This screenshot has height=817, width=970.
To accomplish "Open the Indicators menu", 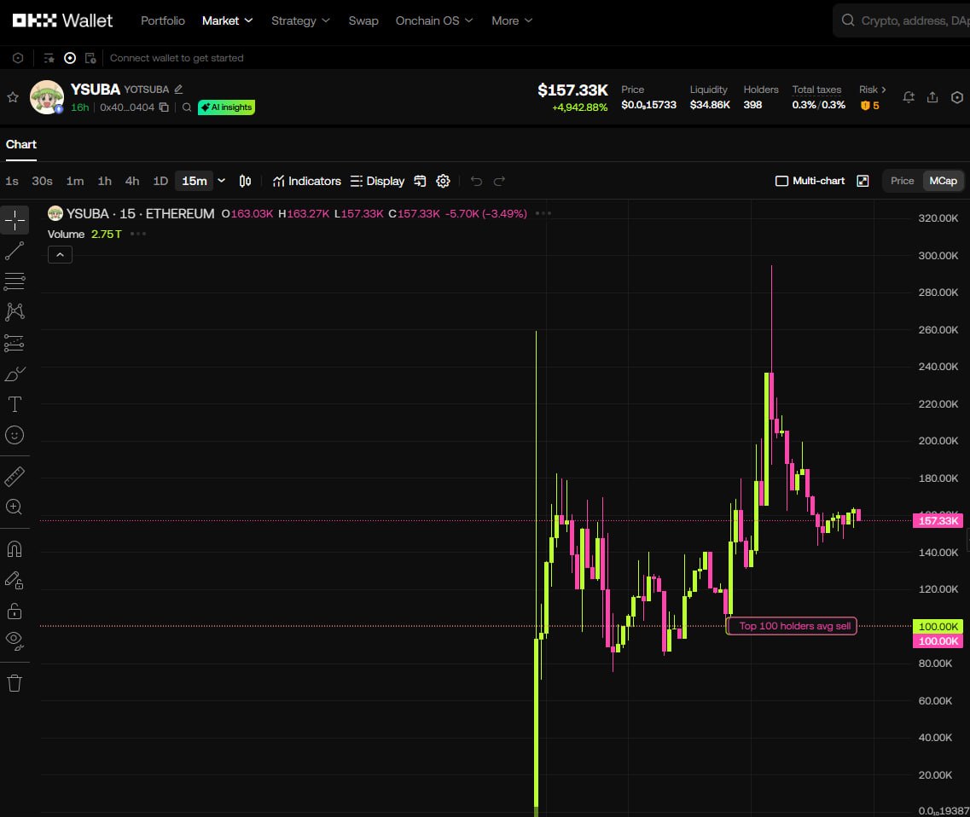I will point(307,181).
